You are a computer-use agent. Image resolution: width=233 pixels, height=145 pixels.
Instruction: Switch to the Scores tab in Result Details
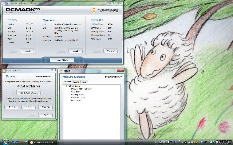point(67,82)
